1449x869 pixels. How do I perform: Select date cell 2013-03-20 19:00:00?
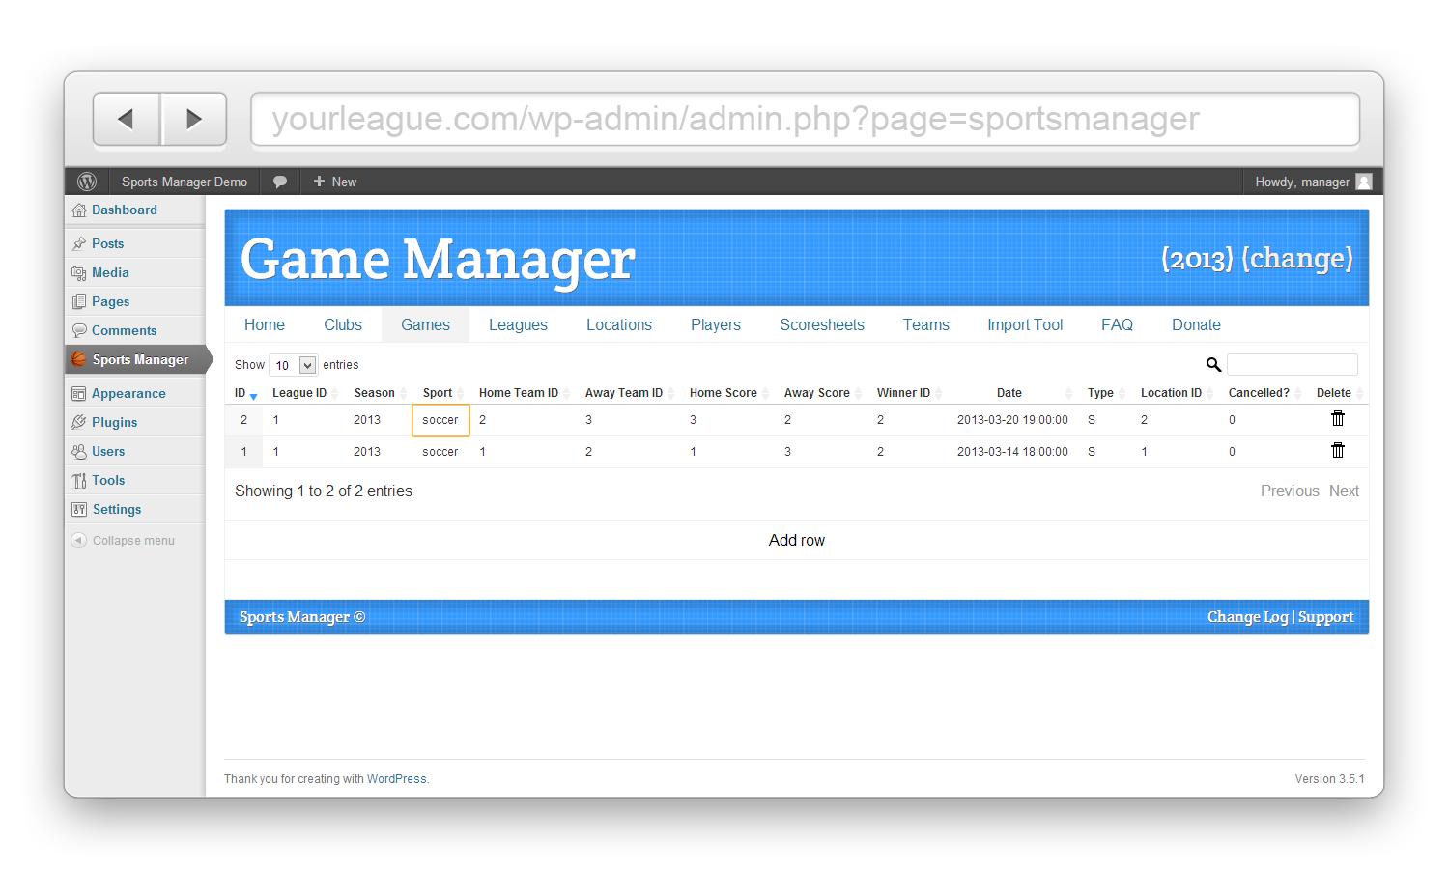[1012, 420]
